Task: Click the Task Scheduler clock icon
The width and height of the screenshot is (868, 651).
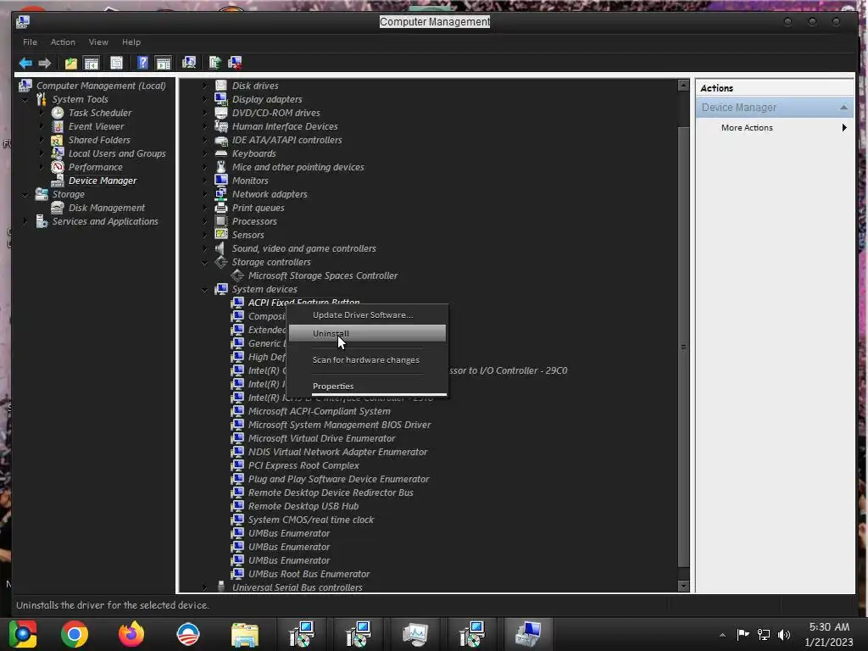Action: (x=58, y=113)
